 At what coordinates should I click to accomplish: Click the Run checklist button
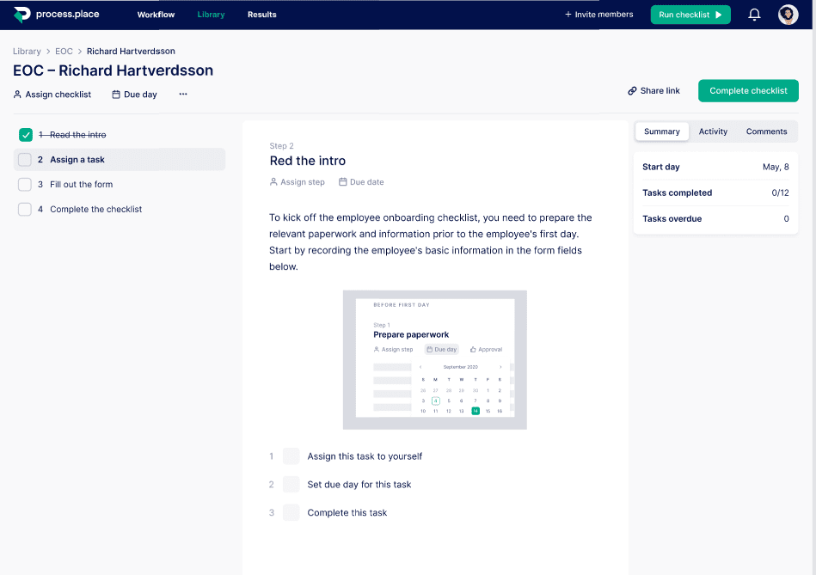point(690,15)
